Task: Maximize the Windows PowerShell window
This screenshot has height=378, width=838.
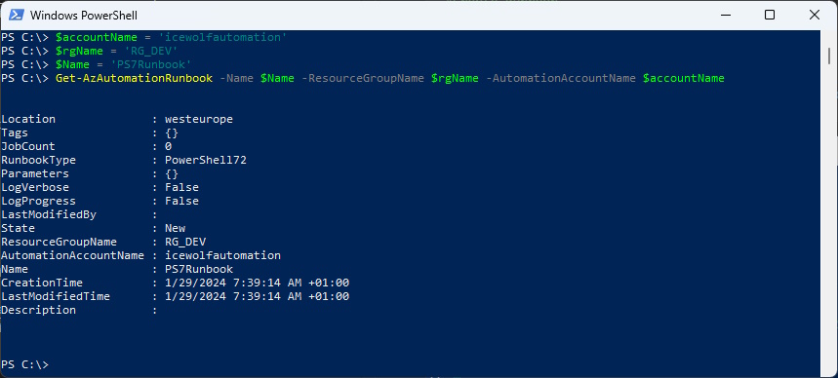Action: coord(770,15)
